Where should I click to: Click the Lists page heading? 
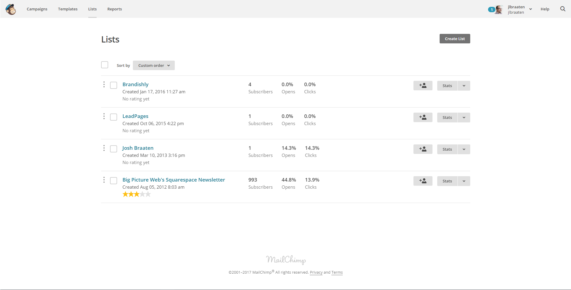click(x=110, y=39)
